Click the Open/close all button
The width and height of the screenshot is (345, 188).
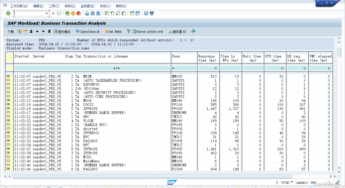(87, 32)
